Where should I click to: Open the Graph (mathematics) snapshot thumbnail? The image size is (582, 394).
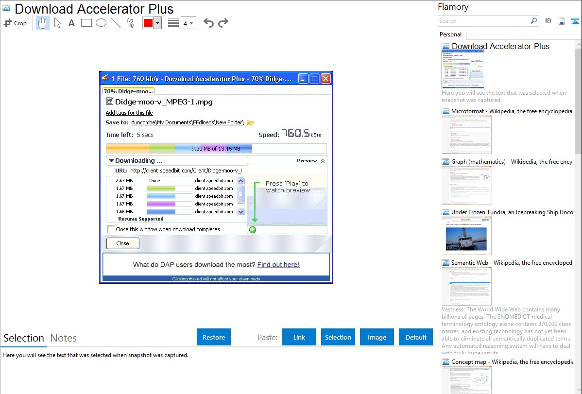466,185
